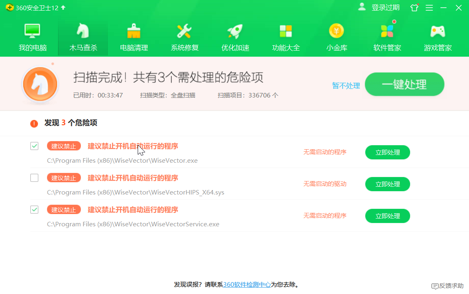469x294 pixels.
Task: Open the hamburger main menu
Action: (429, 8)
